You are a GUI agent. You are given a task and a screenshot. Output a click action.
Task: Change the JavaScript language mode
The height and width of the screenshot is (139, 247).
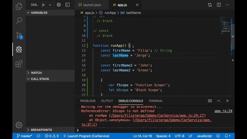(204, 136)
